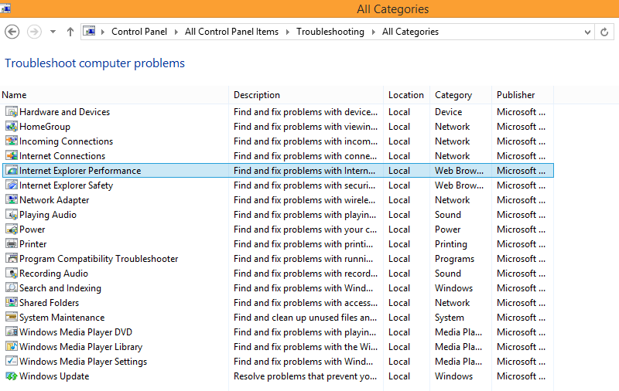Go back using the Back arrow
This screenshot has height=391, width=619.
click(x=12, y=32)
